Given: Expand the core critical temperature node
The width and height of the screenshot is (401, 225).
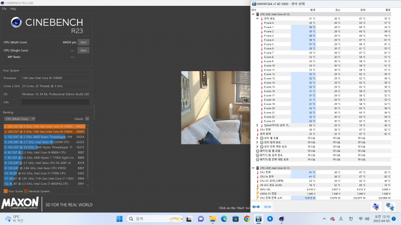Looking at the screenshot, I should (x=257, y=142).
